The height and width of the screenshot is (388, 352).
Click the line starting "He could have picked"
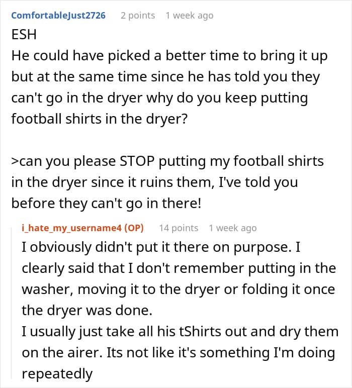[169, 56]
